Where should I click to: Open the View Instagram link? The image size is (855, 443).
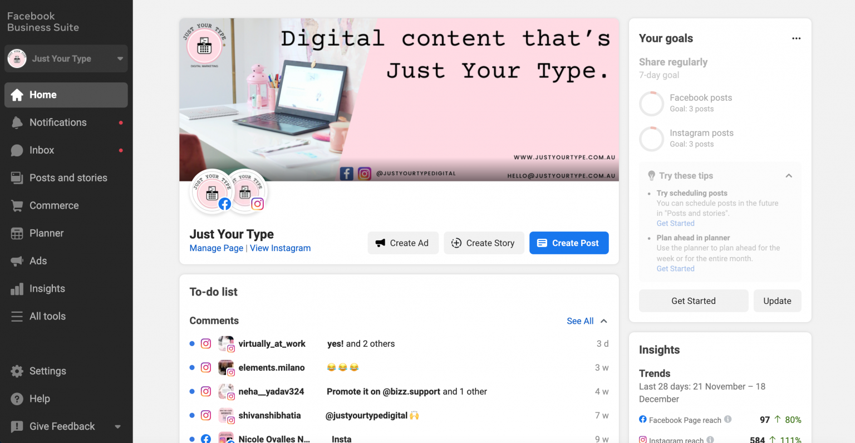click(x=280, y=248)
